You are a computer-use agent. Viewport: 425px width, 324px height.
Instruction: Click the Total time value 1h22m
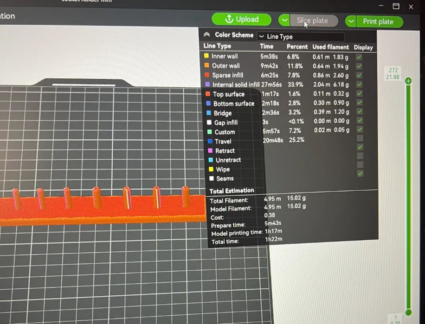(x=273, y=239)
